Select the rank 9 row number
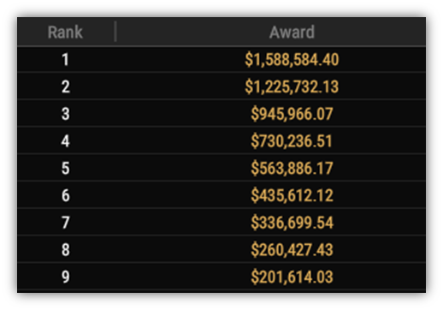This screenshot has width=443, height=310. (66, 277)
